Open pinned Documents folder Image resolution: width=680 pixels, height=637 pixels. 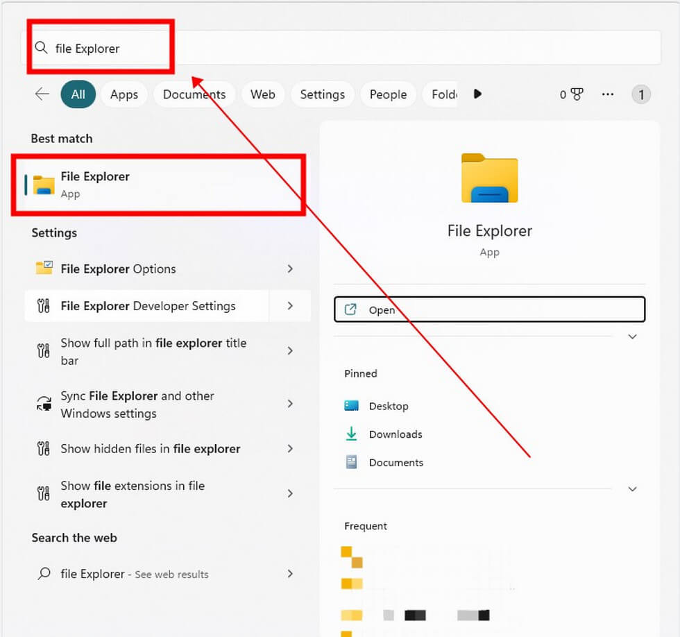pos(384,462)
